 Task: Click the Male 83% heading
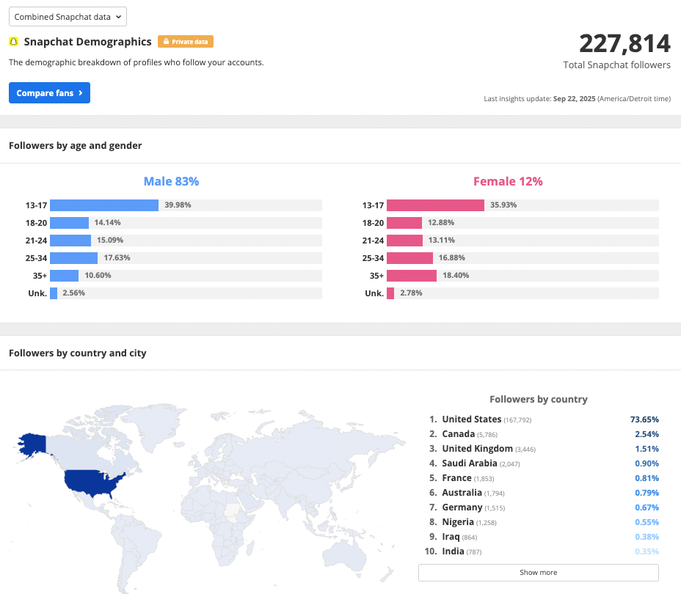pyautogui.click(x=171, y=182)
